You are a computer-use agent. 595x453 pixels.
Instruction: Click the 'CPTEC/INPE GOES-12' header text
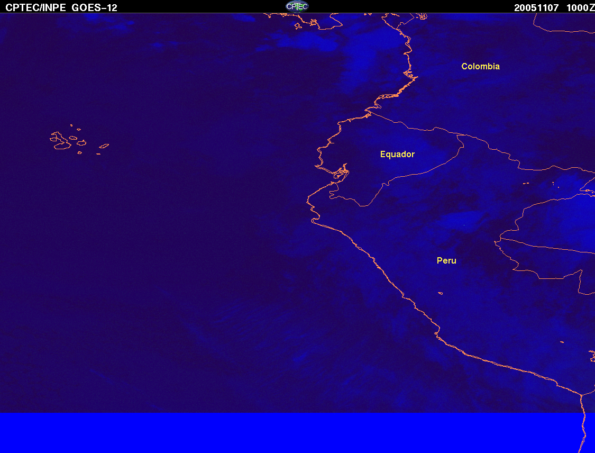61,7
